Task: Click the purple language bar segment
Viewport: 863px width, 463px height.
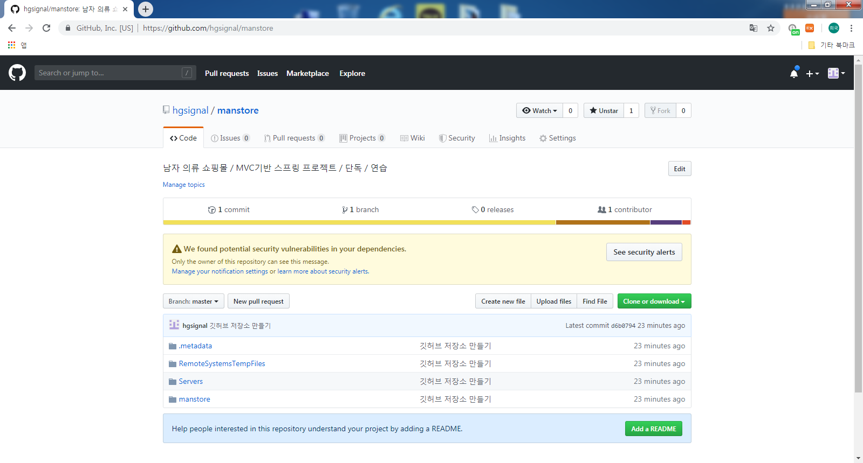Action: coord(666,222)
